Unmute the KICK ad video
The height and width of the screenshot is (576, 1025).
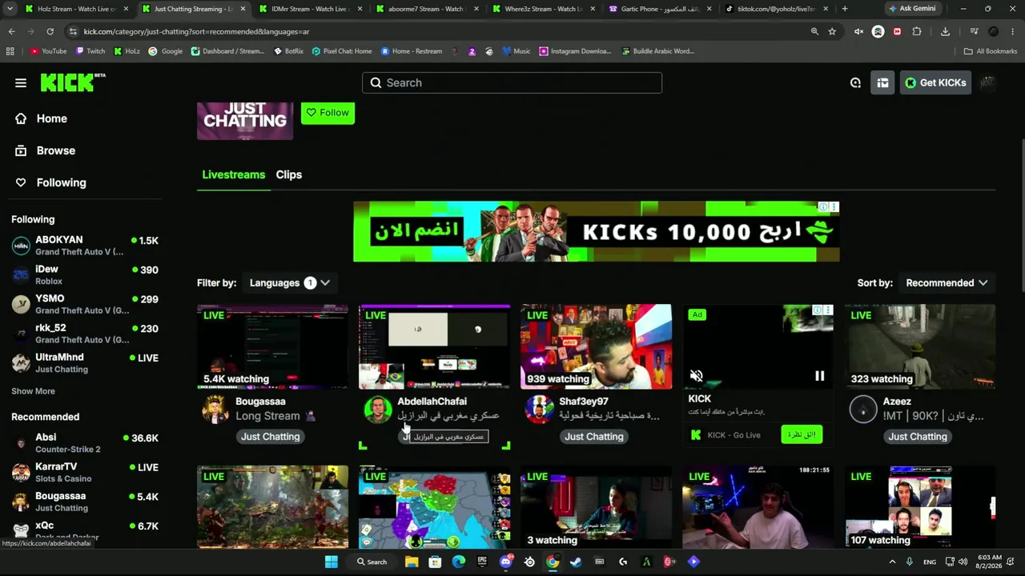697,376
